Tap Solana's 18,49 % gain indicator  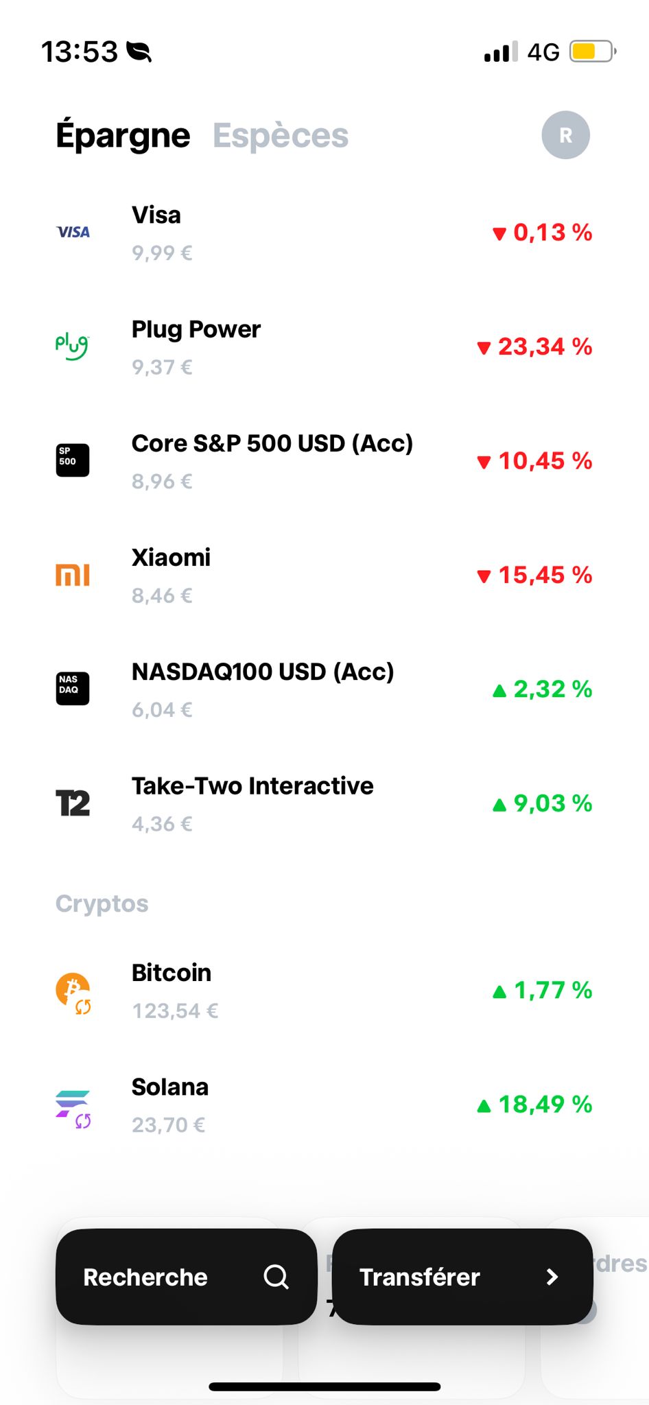(534, 1105)
